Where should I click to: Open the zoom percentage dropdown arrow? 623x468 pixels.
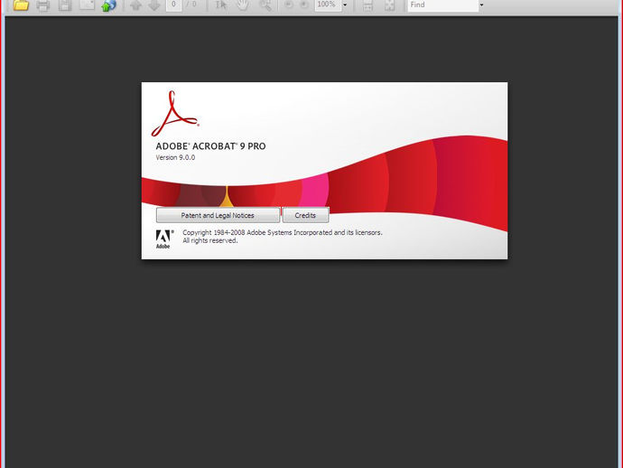(x=345, y=5)
